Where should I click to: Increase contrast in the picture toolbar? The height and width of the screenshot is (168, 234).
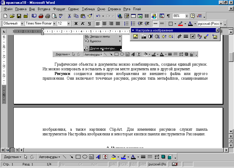150,36
